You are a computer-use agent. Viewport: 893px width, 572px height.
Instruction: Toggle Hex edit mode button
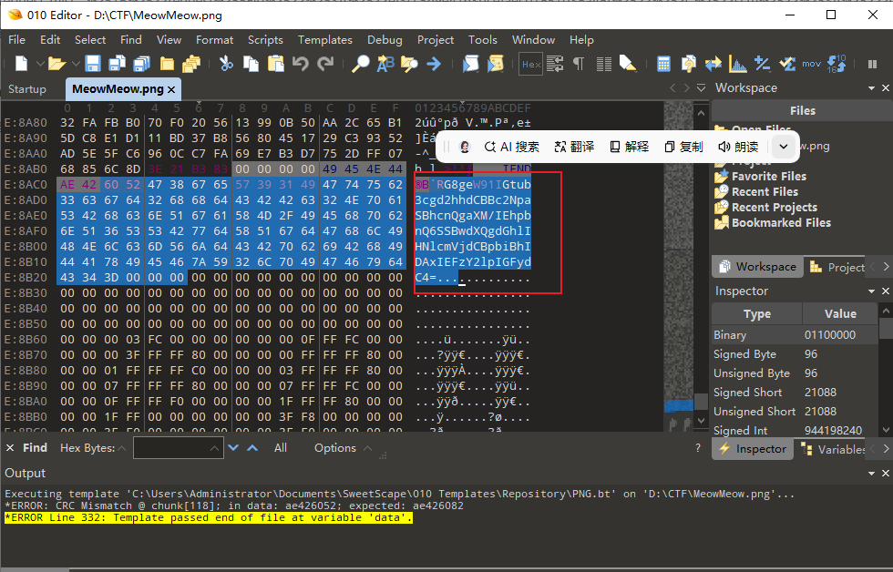click(530, 65)
